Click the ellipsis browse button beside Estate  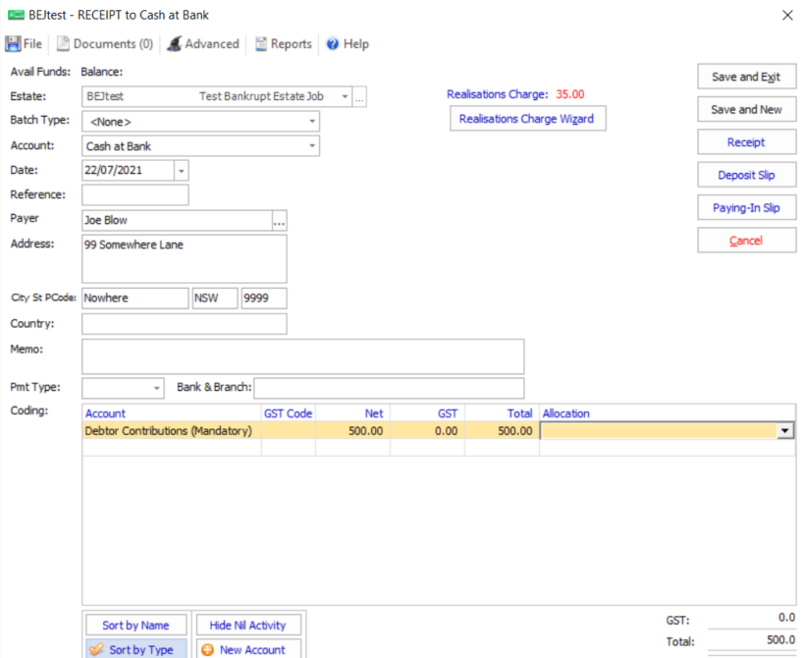359,97
